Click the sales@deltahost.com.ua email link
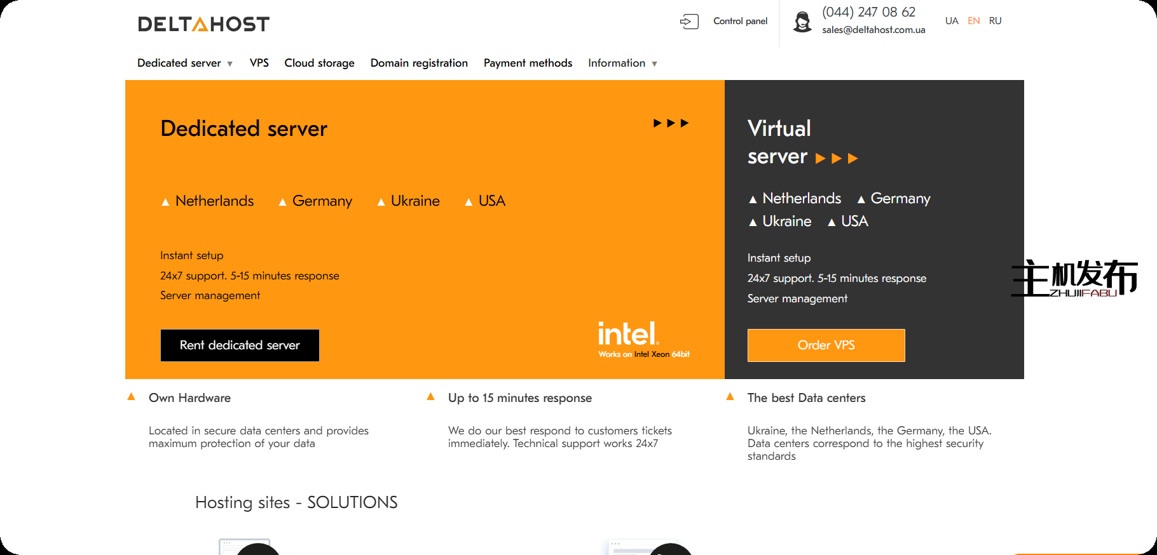This screenshot has height=555, width=1157. [x=873, y=30]
